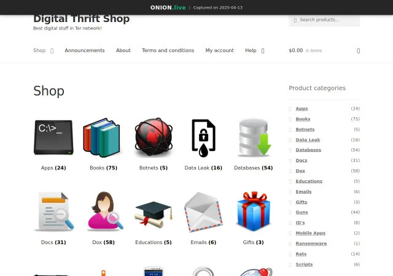Select Rats in sidebar categories
The height and width of the screenshot is (276, 393).
pos(301,254)
